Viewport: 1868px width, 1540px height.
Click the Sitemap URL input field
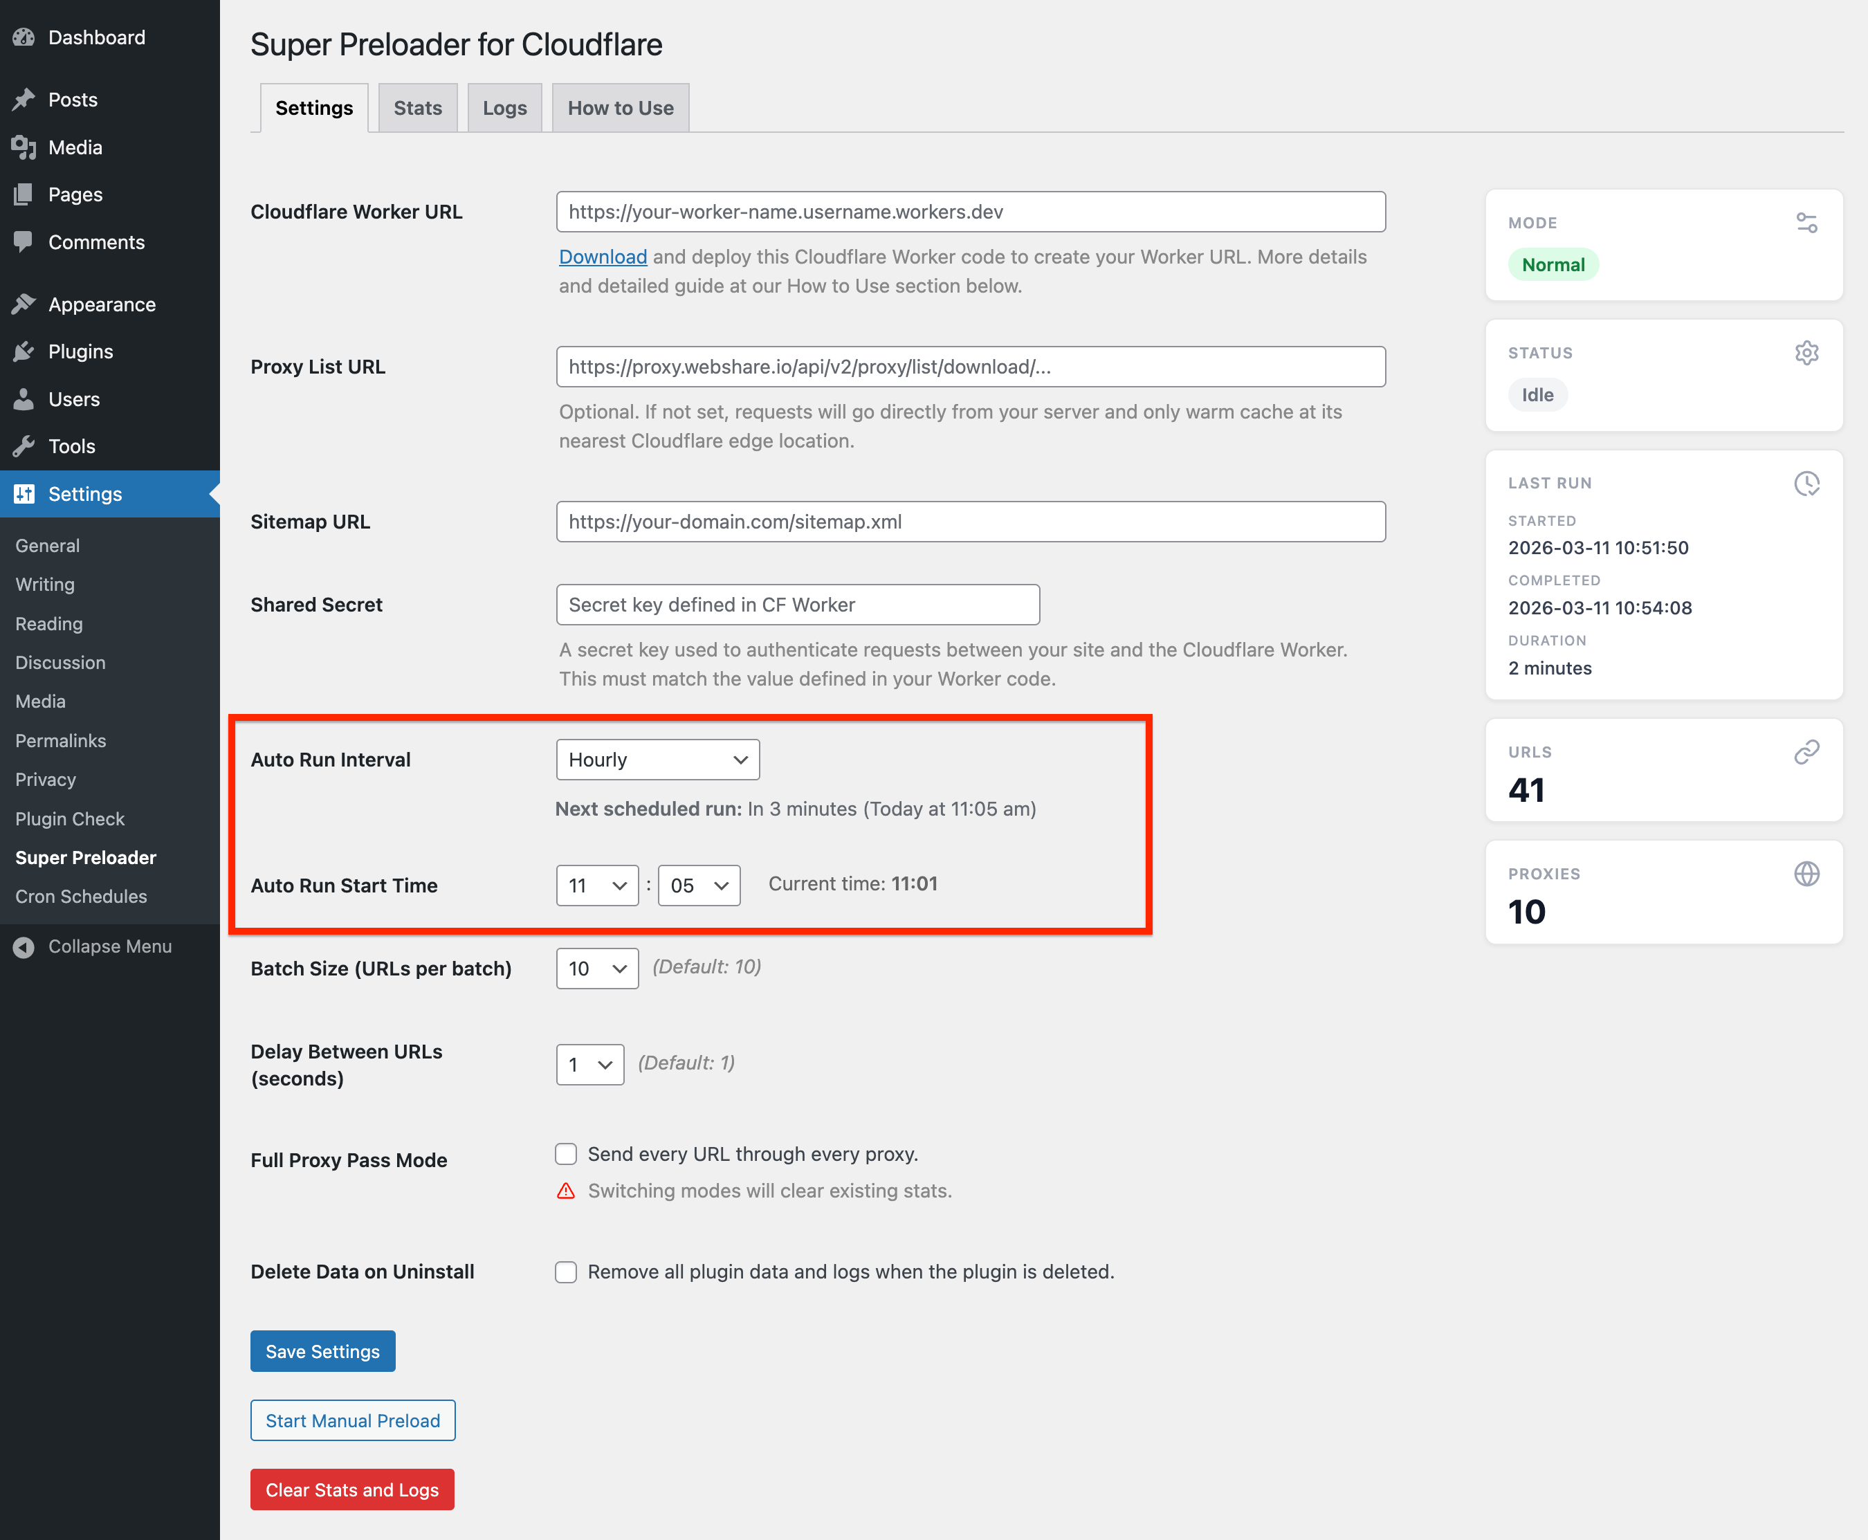click(x=969, y=522)
